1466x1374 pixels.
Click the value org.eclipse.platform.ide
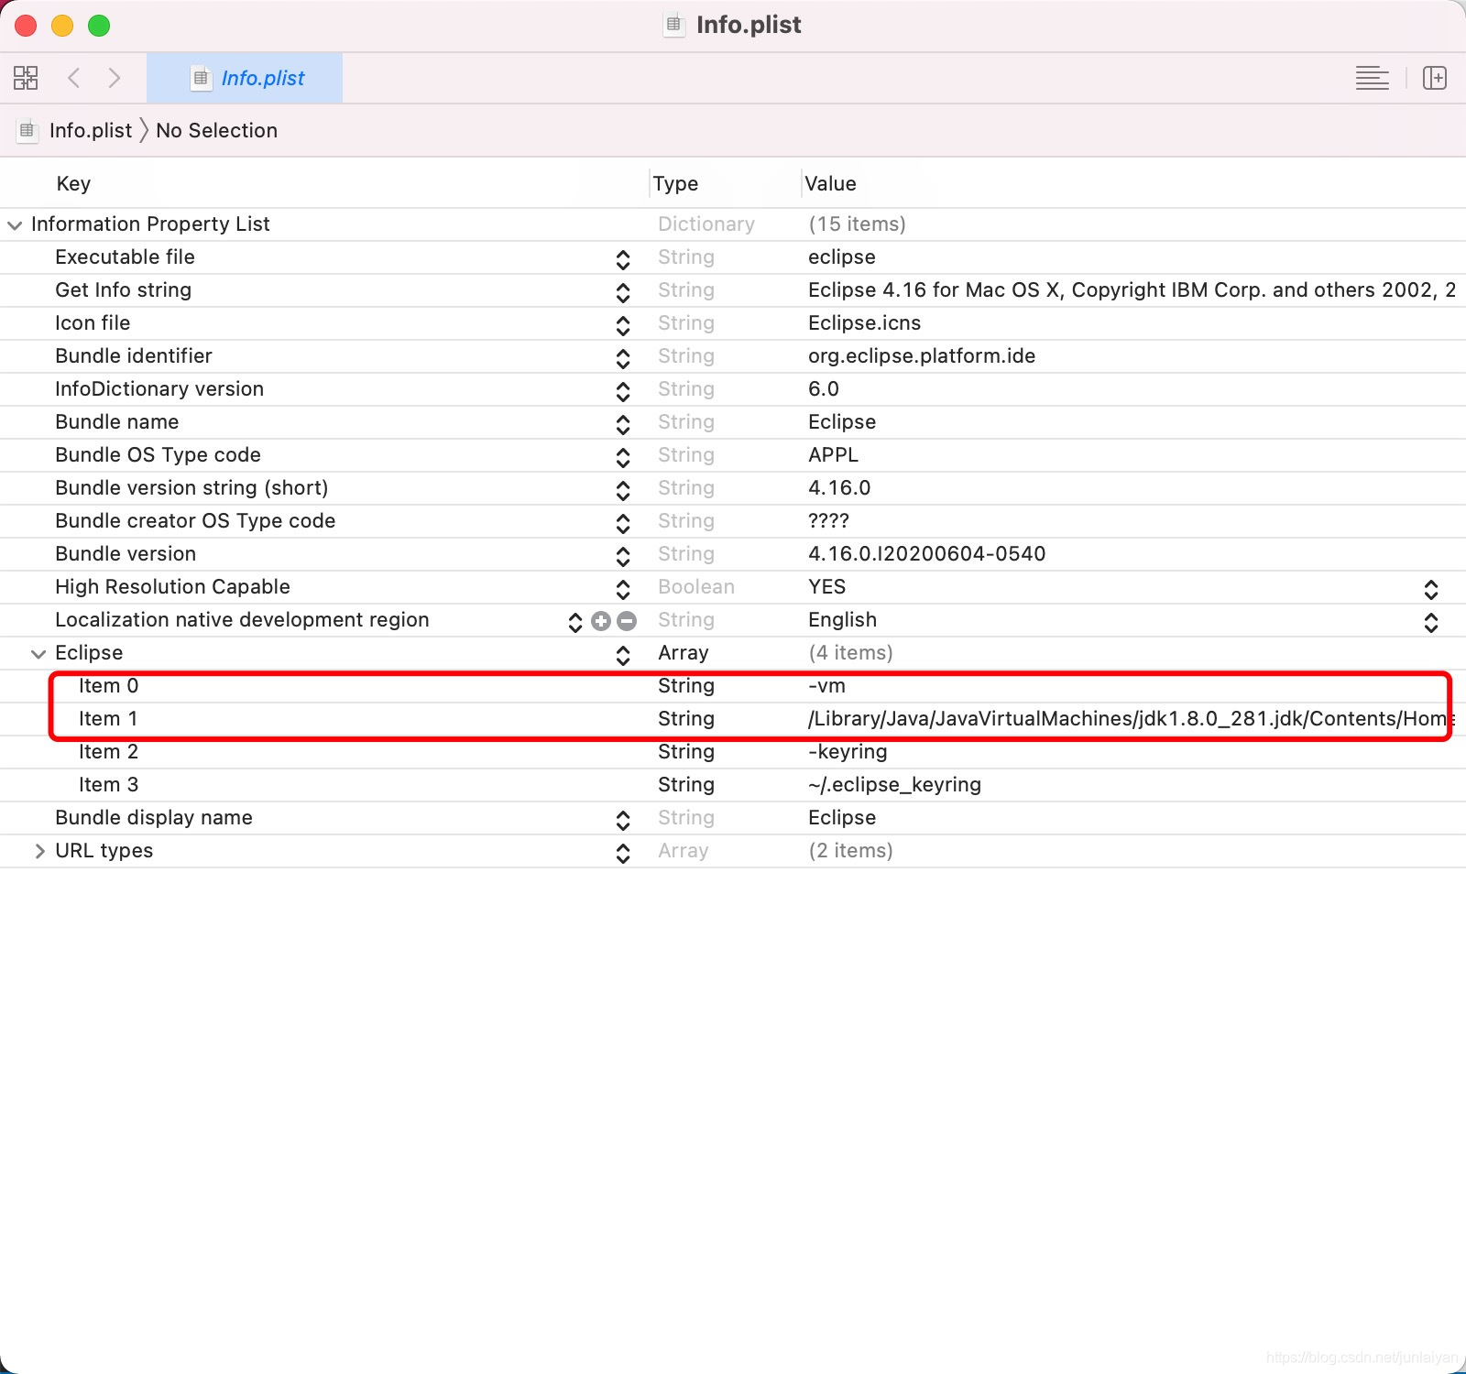(x=922, y=356)
